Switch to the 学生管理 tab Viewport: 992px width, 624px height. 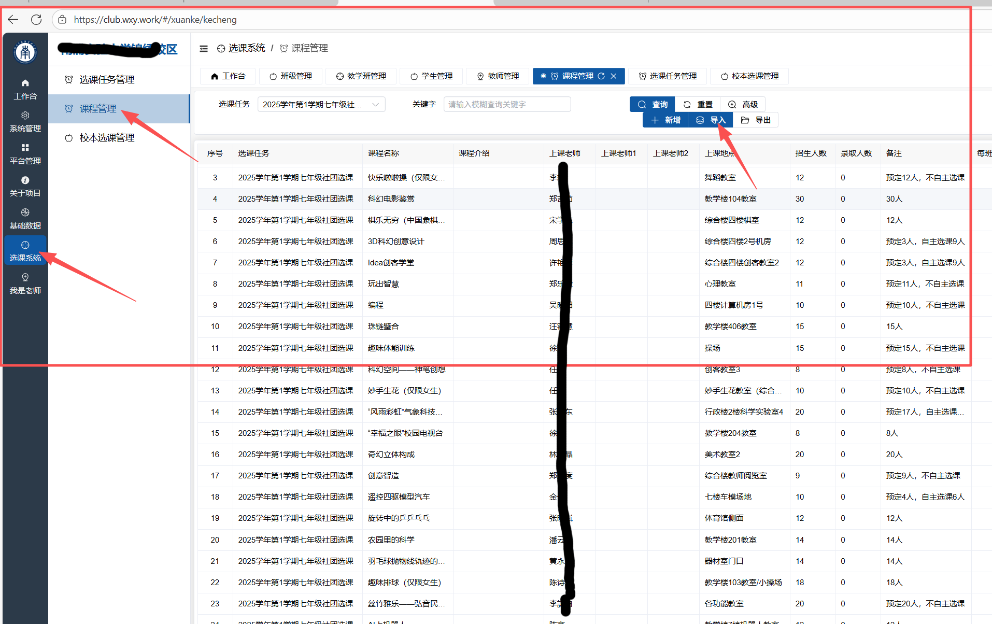[432, 76]
